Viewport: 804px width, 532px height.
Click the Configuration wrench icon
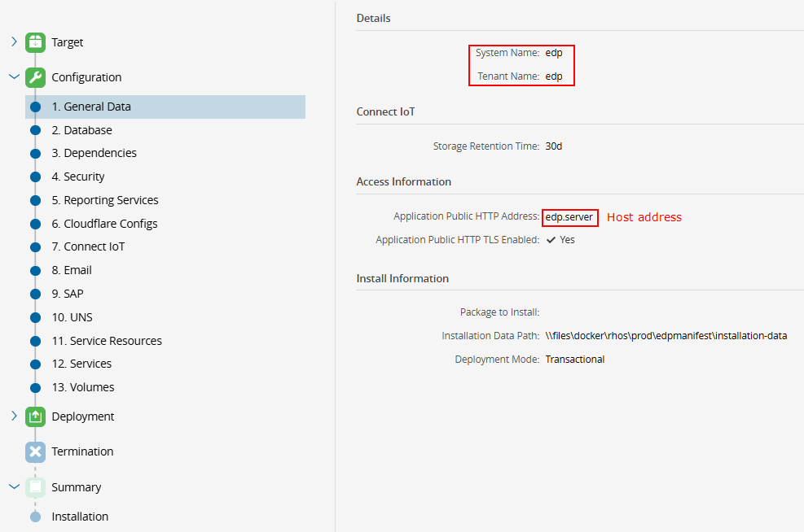(35, 77)
